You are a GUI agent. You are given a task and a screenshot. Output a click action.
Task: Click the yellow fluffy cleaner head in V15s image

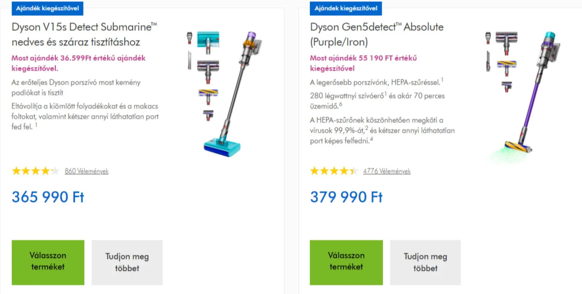click(208, 96)
